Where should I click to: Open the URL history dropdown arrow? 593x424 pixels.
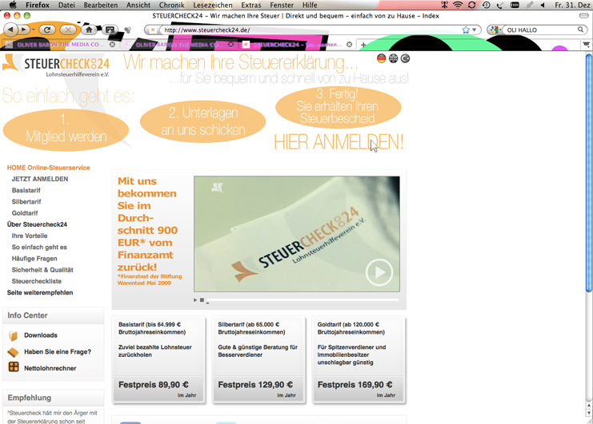[x=474, y=30]
